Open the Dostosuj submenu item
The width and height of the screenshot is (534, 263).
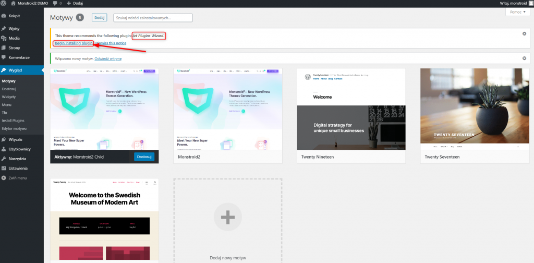(9, 89)
